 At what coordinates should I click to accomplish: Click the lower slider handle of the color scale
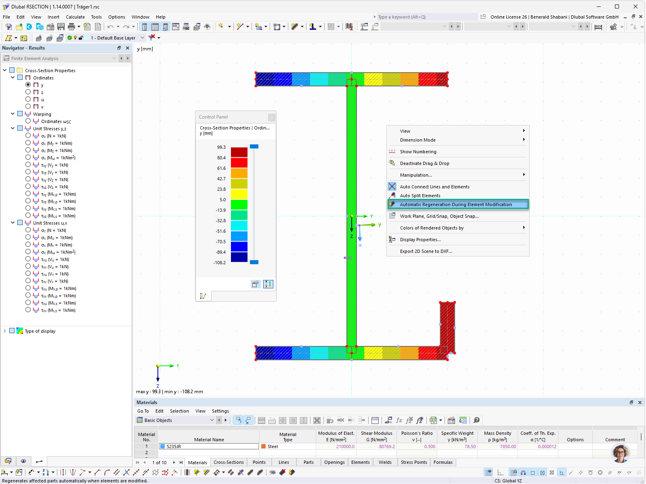click(254, 262)
